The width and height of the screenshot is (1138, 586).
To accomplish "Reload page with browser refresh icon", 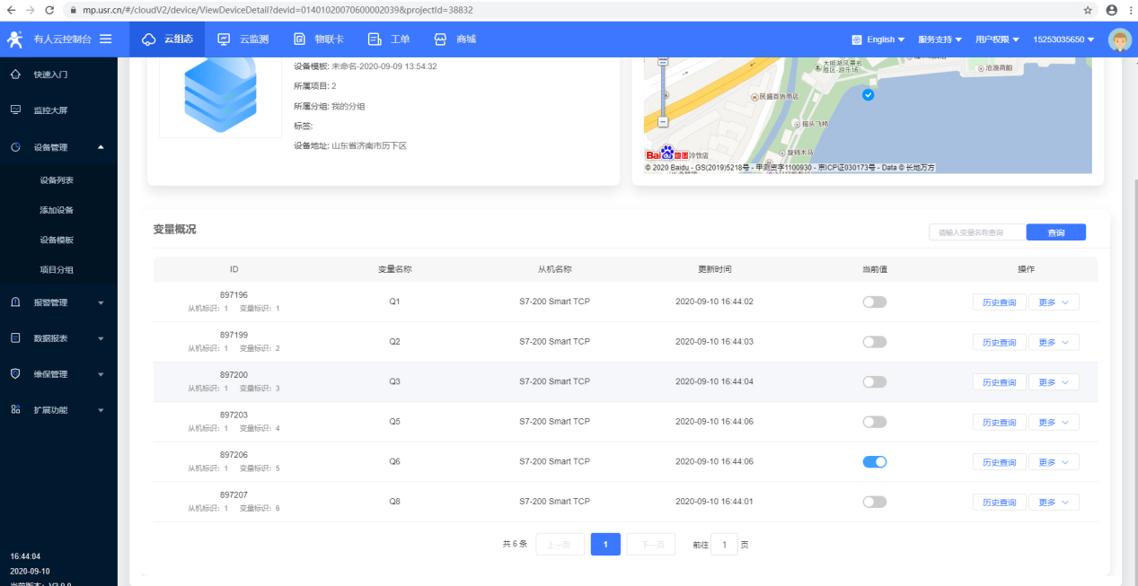I will [x=49, y=10].
